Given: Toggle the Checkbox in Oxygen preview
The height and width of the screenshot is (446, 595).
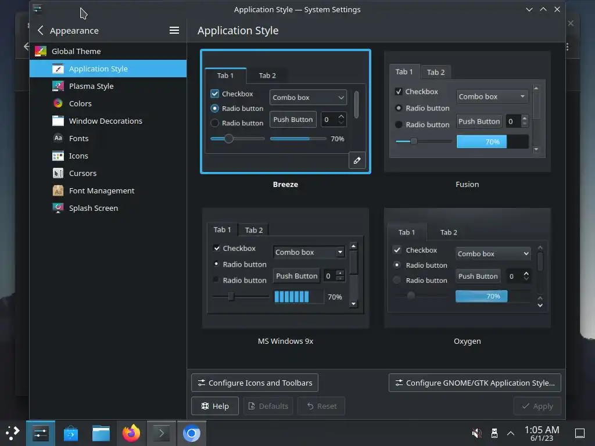Looking at the screenshot, I should (397, 250).
